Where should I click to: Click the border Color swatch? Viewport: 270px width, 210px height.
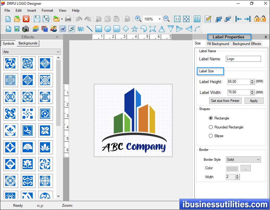pyautogui.click(x=232, y=169)
